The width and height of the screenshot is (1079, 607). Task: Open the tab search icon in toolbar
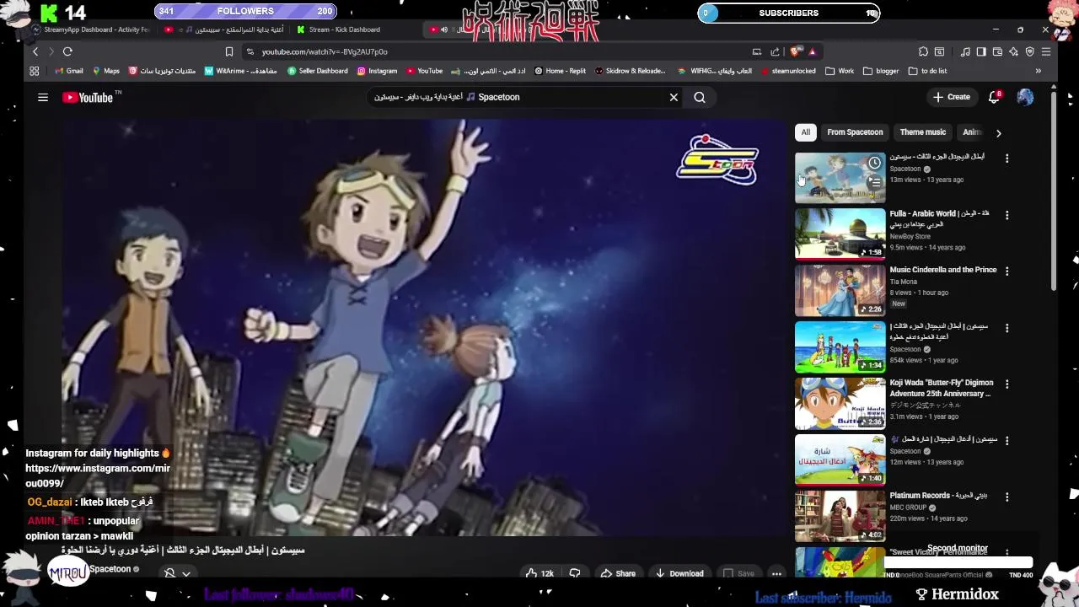click(939, 51)
